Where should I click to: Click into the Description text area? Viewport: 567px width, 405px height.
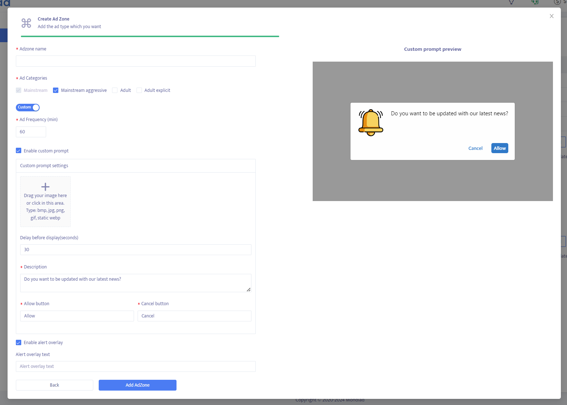click(135, 283)
